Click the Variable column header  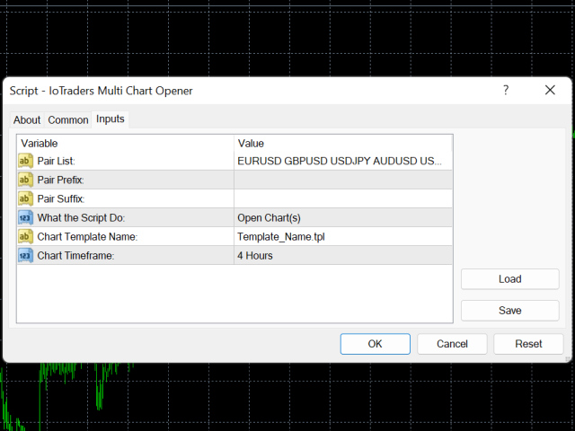coord(126,144)
